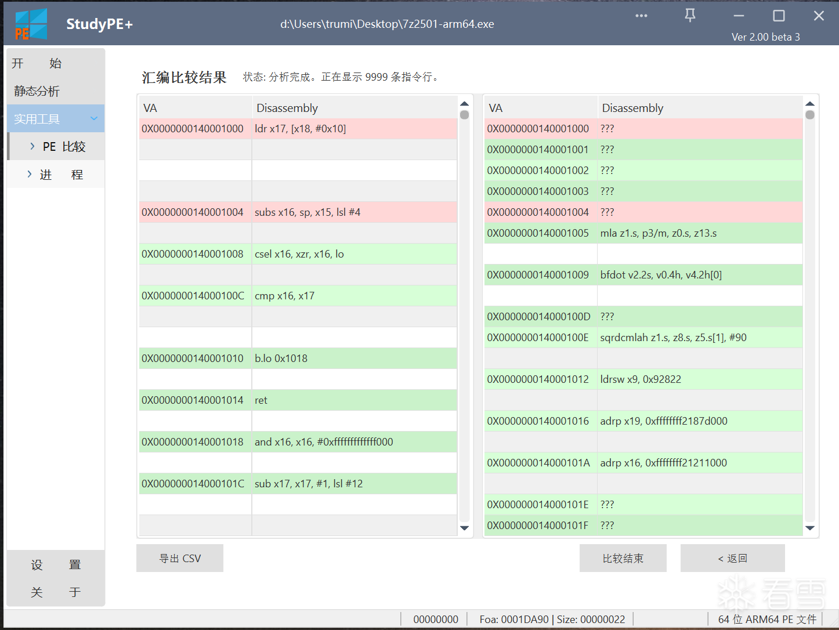Open the 设置 sidebar item
The width and height of the screenshot is (839, 630).
tap(56, 564)
